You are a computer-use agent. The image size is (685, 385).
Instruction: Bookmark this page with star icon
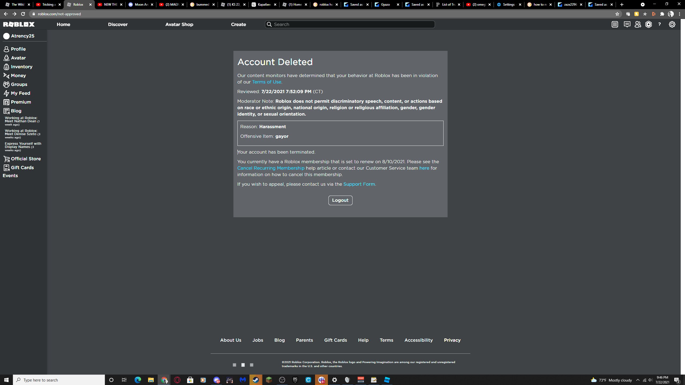tap(617, 14)
